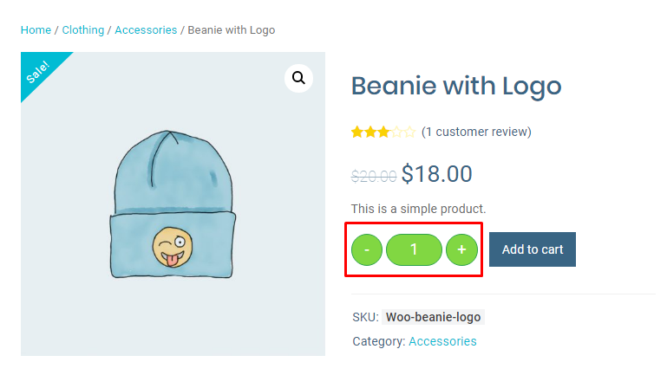Image resolution: width=667 pixels, height=375 pixels.
Task: Open the Accessories category link below SKU
Action: click(x=442, y=341)
